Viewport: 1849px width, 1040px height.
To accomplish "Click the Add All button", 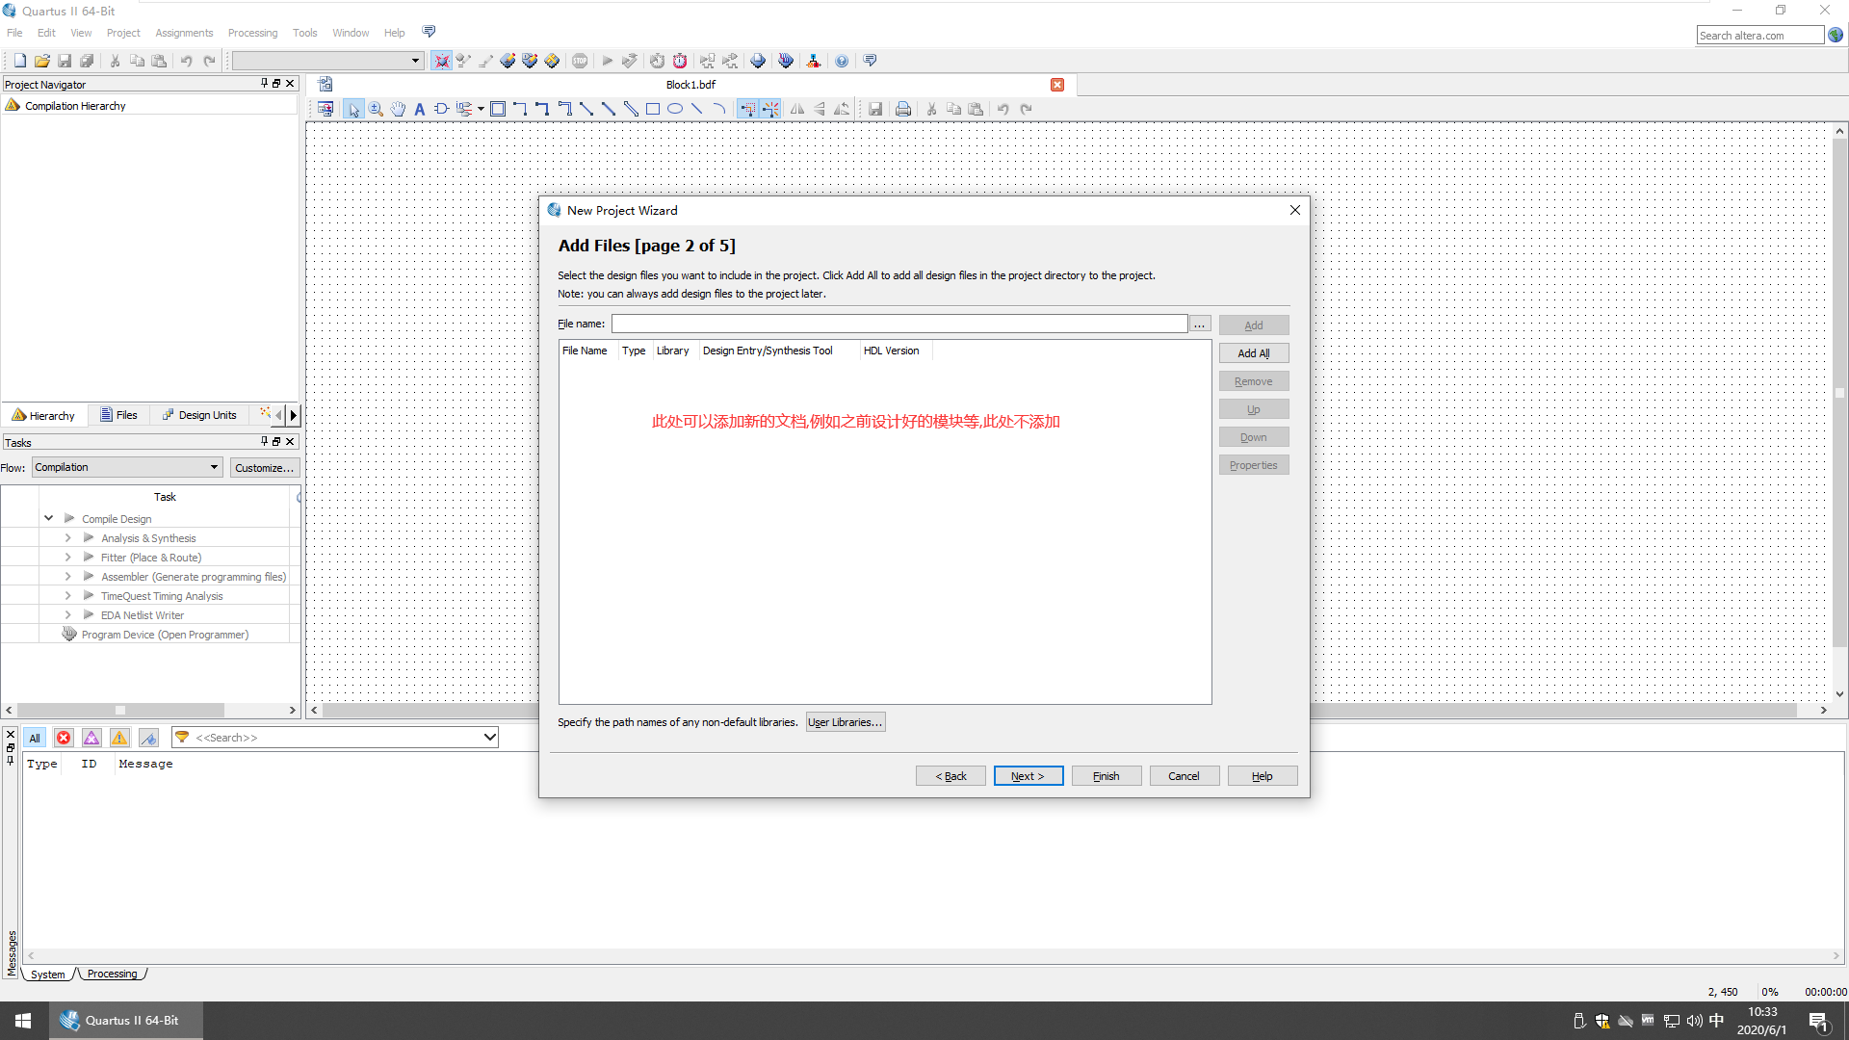I will (x=1252, y=353).
